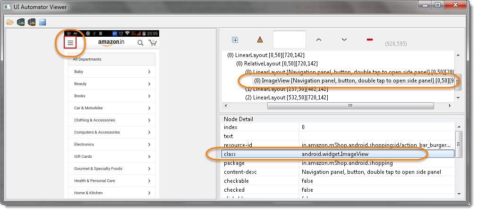Select All Departments header in the phone screenshot
The height and width of the screenshot is (212, 477).
click(111, 59)
